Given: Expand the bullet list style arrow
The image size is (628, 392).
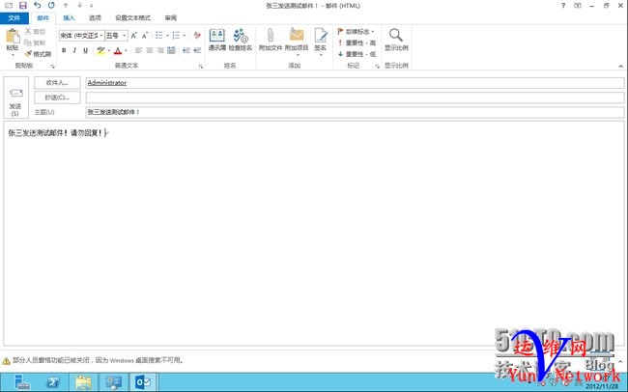Looking at the screenshot, I should tap(167, 36).
